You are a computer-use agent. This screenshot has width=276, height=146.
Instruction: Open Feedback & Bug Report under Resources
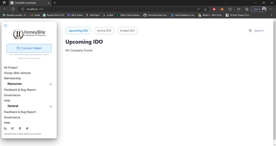point(20,90)
